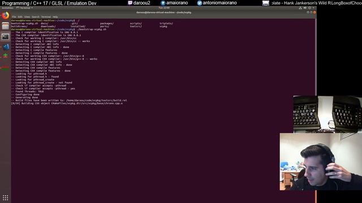The height and width of the screenshot is (203, 362).
Task: Close the terminal window
Action: (314, 12)
